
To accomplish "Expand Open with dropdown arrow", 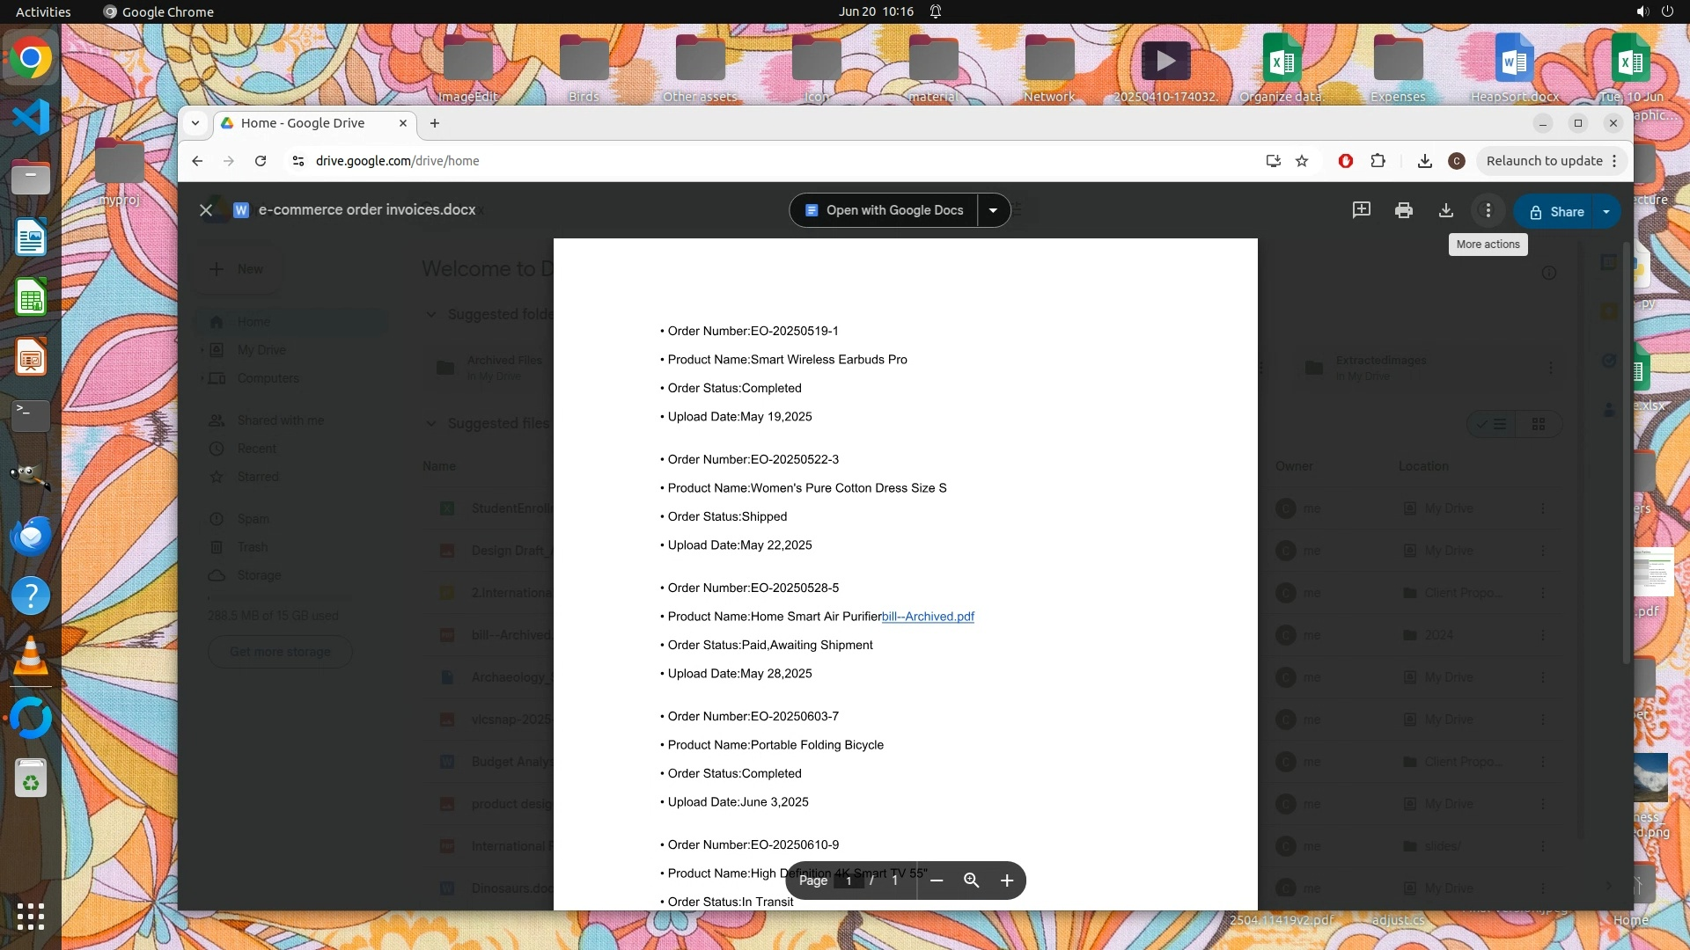I will pos(993,210).
